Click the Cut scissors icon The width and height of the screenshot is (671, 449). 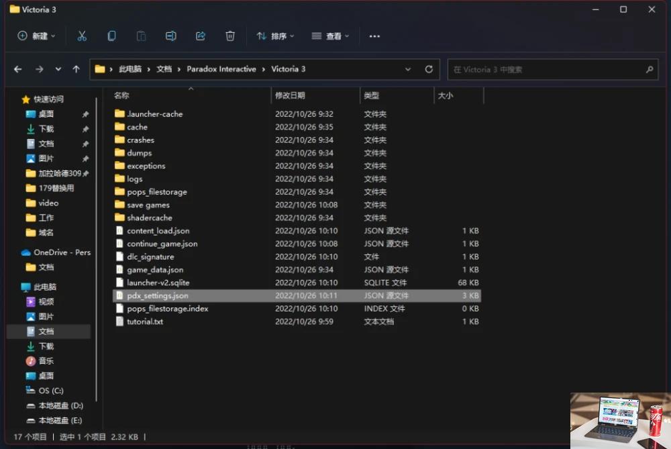(x=82, y=36)
